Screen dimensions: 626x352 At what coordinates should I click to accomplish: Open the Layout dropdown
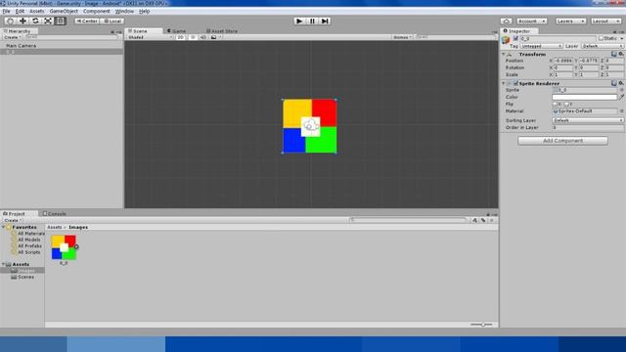605,21
